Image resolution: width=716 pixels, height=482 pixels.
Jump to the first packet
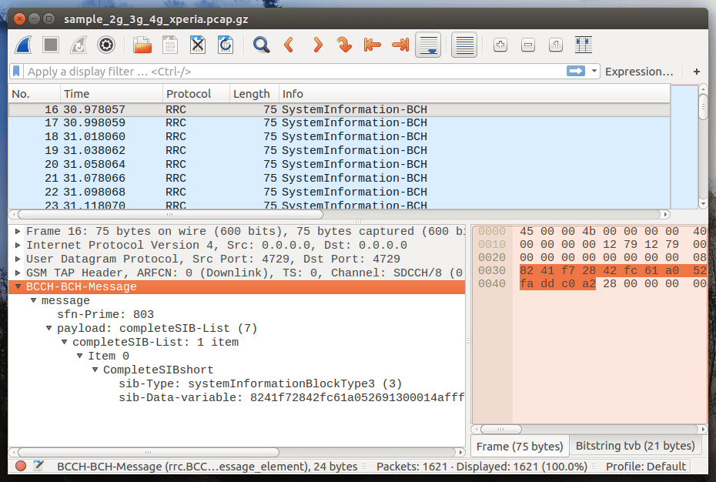click(373, 45)
